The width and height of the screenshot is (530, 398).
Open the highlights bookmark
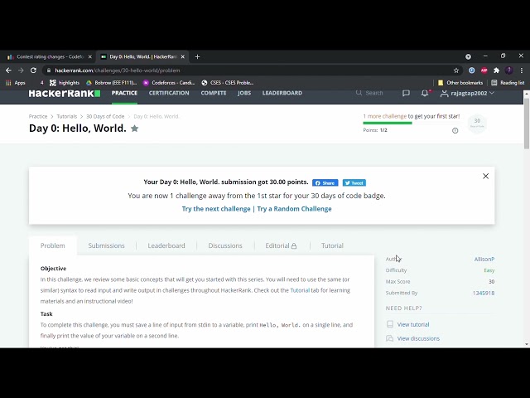tap(65, 83)
